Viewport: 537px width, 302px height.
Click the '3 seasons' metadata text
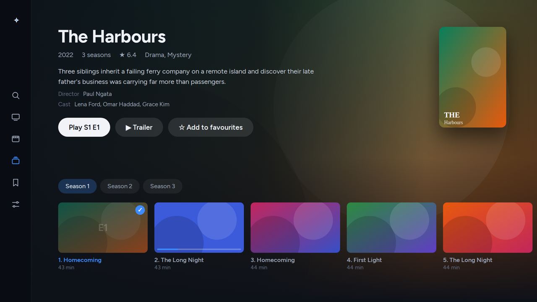[x=96, y=55]
